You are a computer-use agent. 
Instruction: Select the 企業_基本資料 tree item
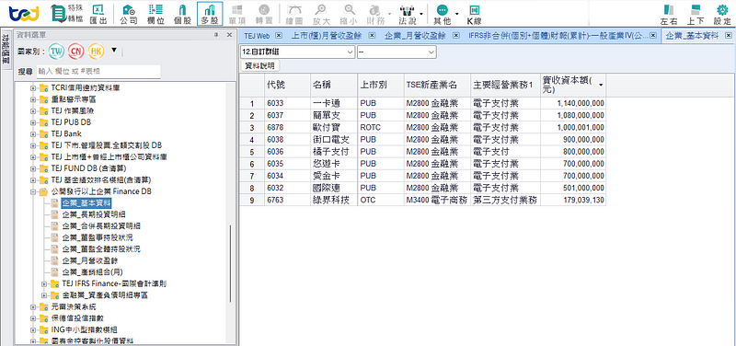tap(86, 203)
